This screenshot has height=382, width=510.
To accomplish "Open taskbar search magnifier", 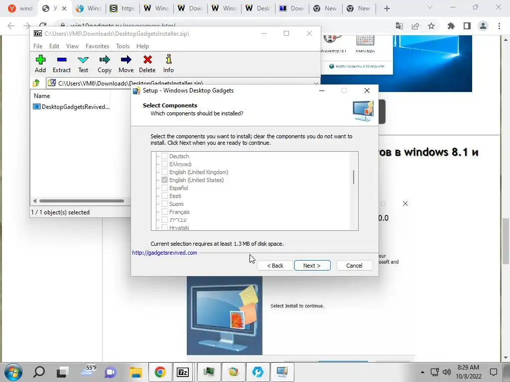I will click(x=39, y=372).
